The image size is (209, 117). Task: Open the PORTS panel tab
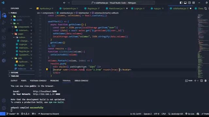click(24, 81)
